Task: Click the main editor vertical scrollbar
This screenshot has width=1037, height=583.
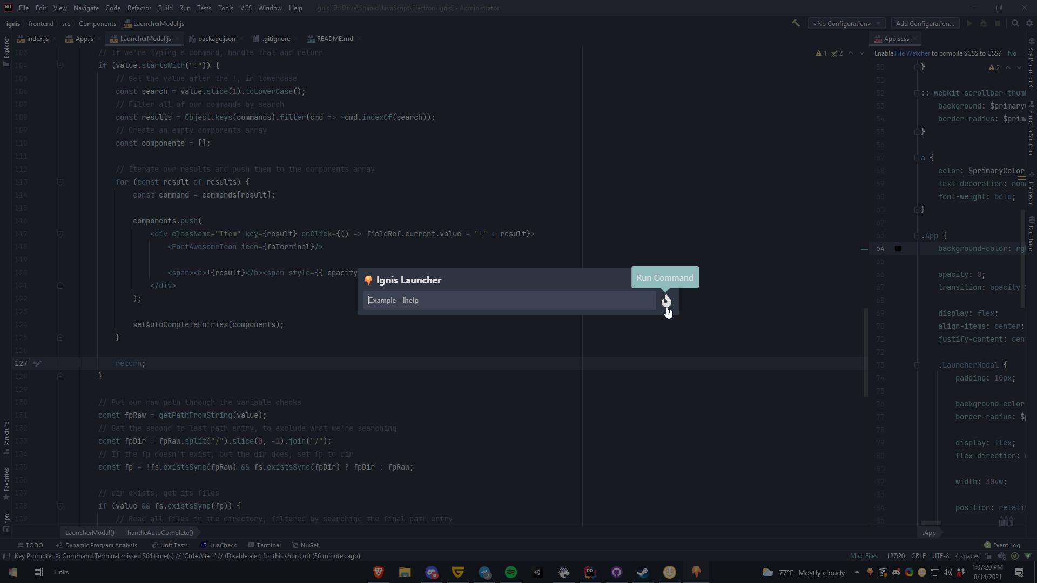Action: (x=866, y=352)
